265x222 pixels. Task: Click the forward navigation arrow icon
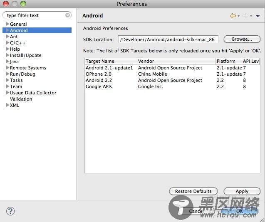[x=245, y=16]
